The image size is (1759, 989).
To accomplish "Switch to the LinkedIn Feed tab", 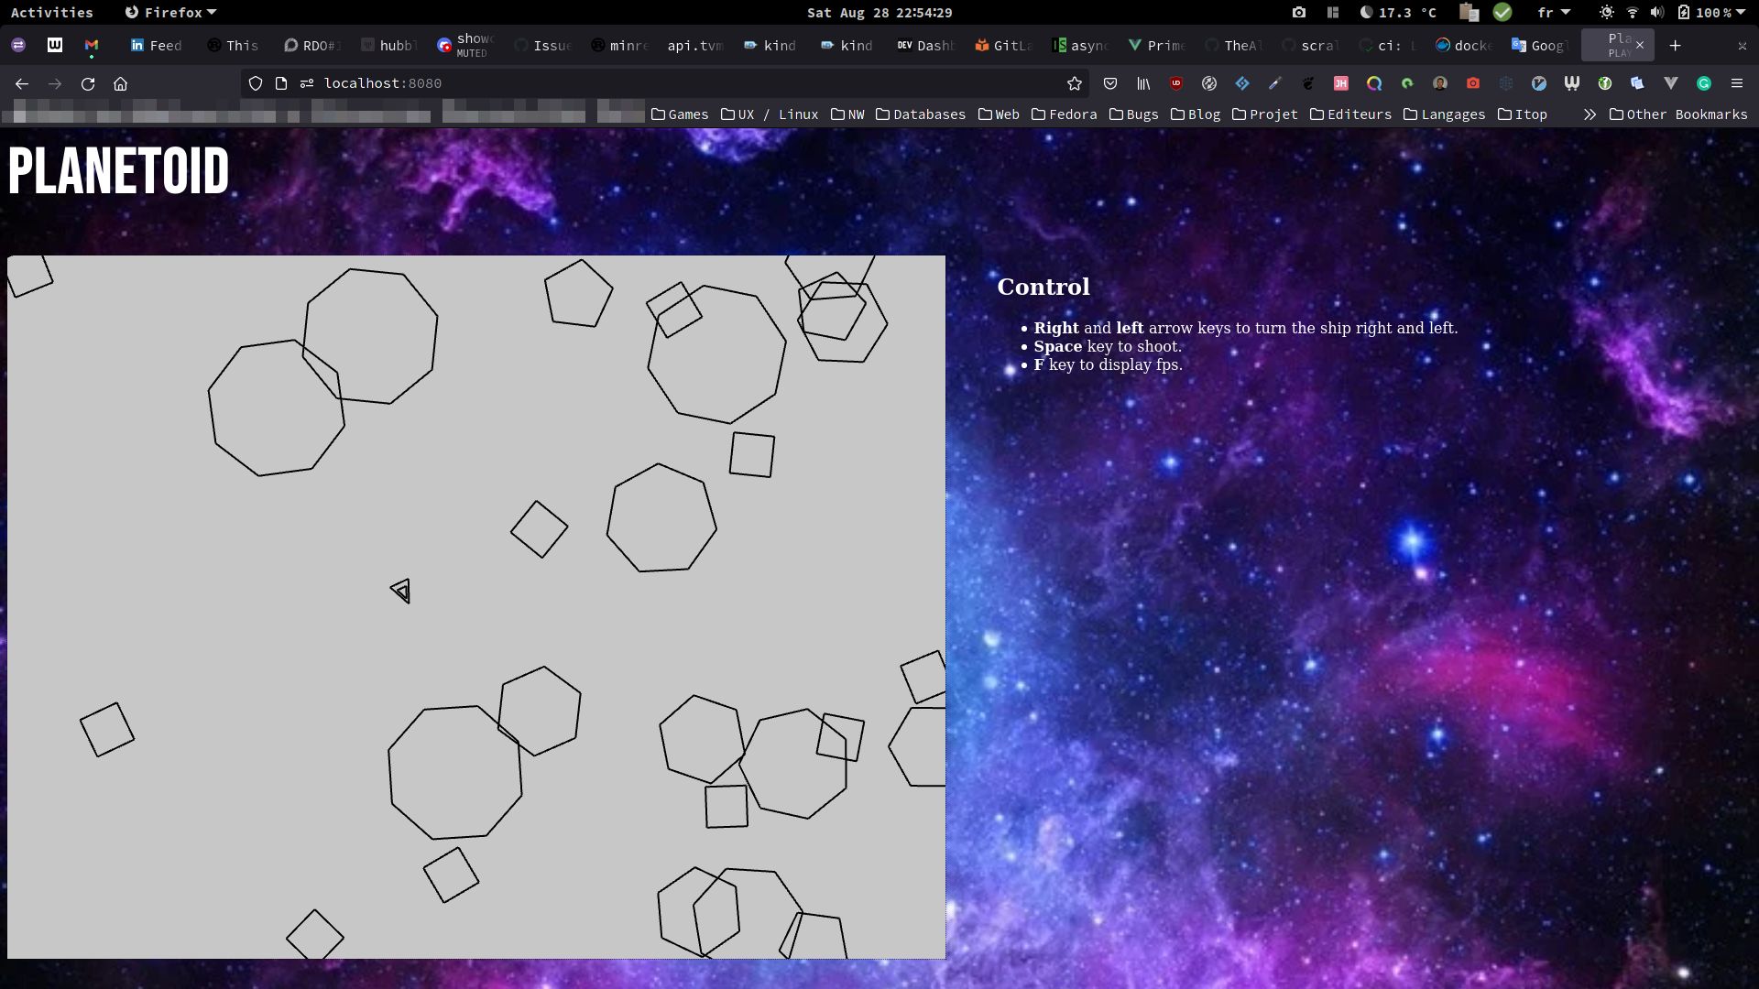I will click(x=157, y=45).
